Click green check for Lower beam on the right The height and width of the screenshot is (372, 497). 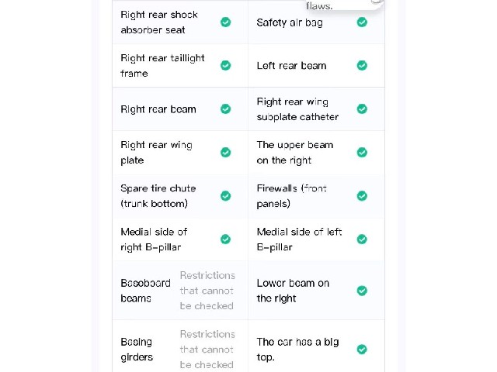click(362, 291)
